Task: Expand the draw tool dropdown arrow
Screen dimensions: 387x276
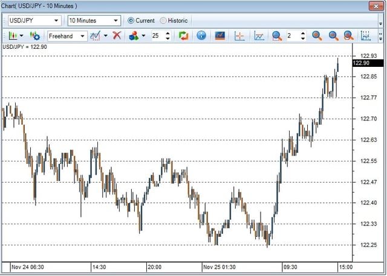Action: tap(106, 36)
